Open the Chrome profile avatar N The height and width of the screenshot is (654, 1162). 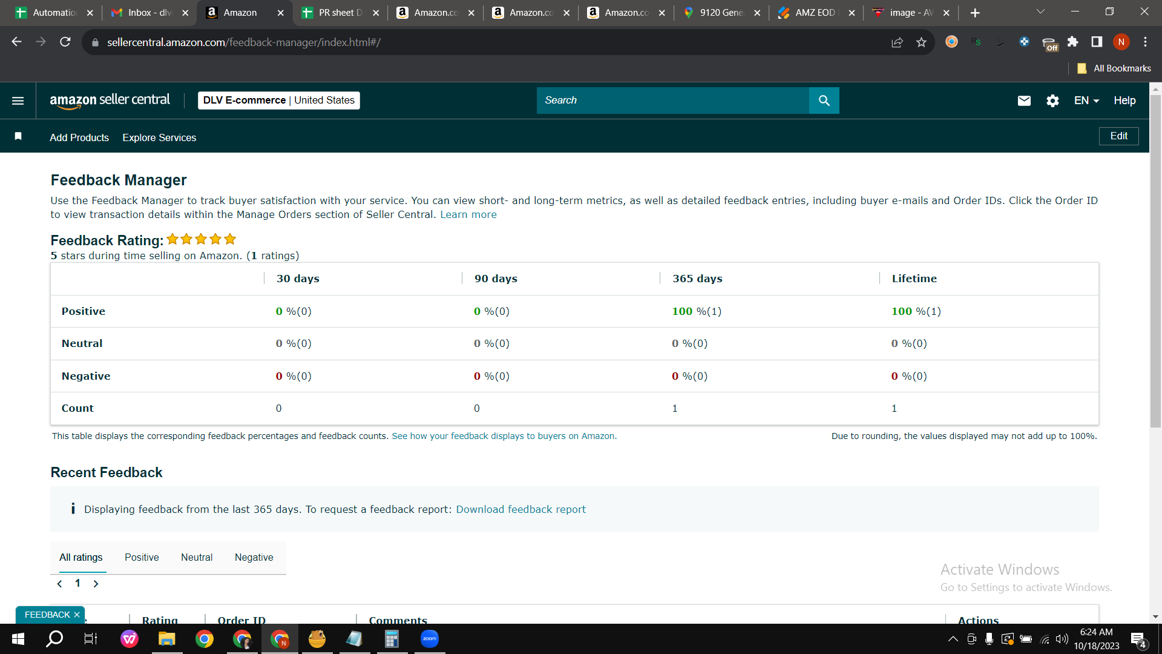[1121, 42]
